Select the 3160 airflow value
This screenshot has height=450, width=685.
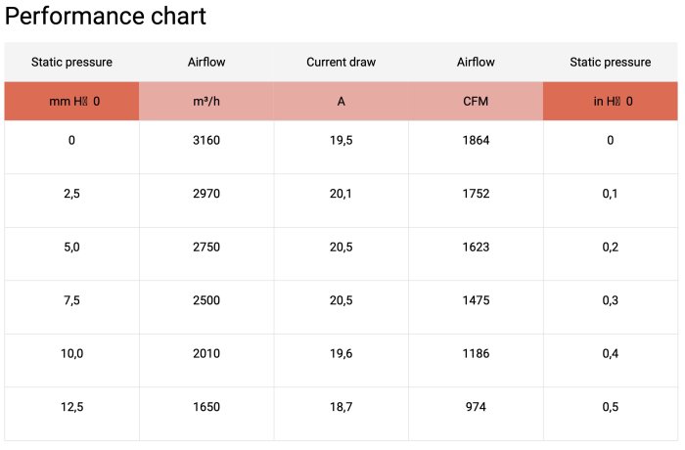(206, 140)
